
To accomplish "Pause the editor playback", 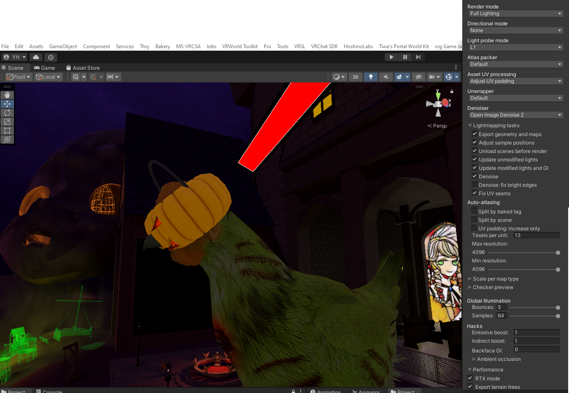I will 405,57.
